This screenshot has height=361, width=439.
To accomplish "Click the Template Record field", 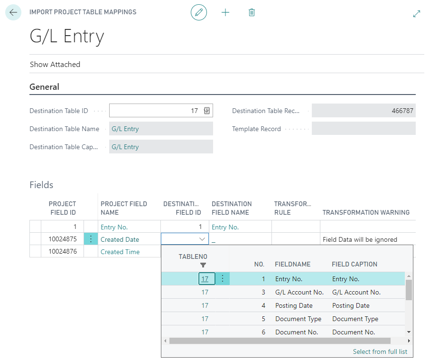I will (x=364, y=129).
